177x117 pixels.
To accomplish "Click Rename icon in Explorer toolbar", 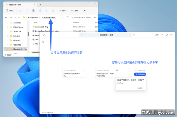I will [40, 10].
